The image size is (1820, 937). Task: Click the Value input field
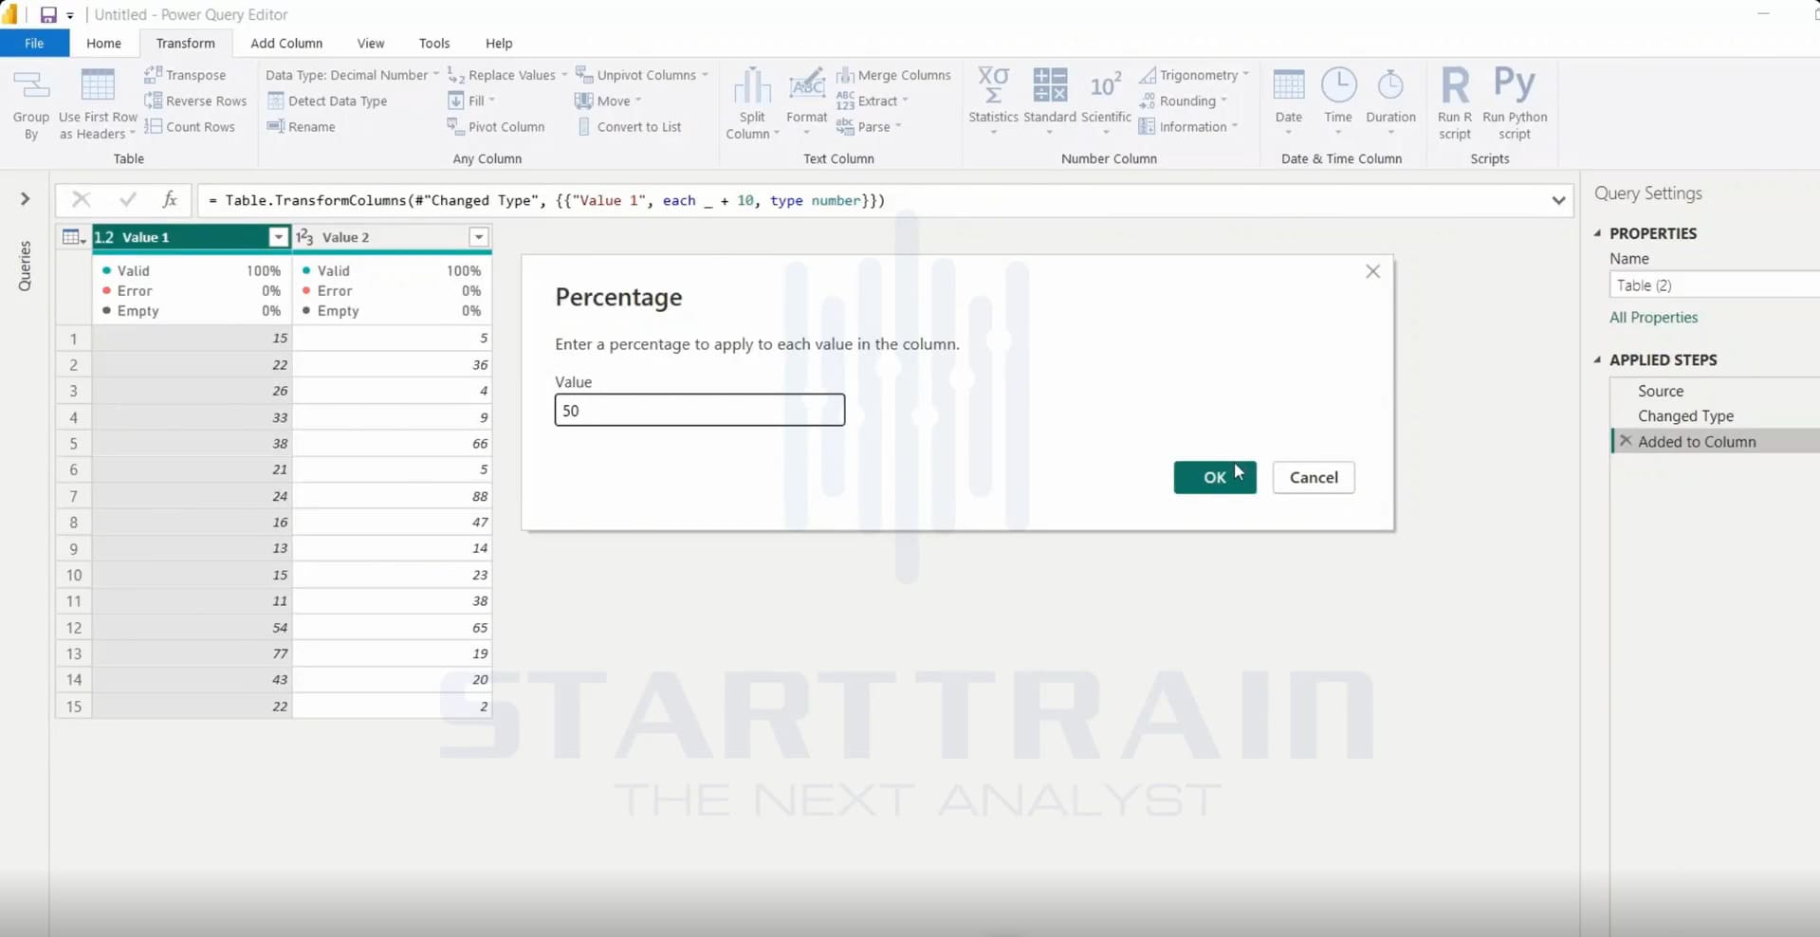[x=700, y=410]
